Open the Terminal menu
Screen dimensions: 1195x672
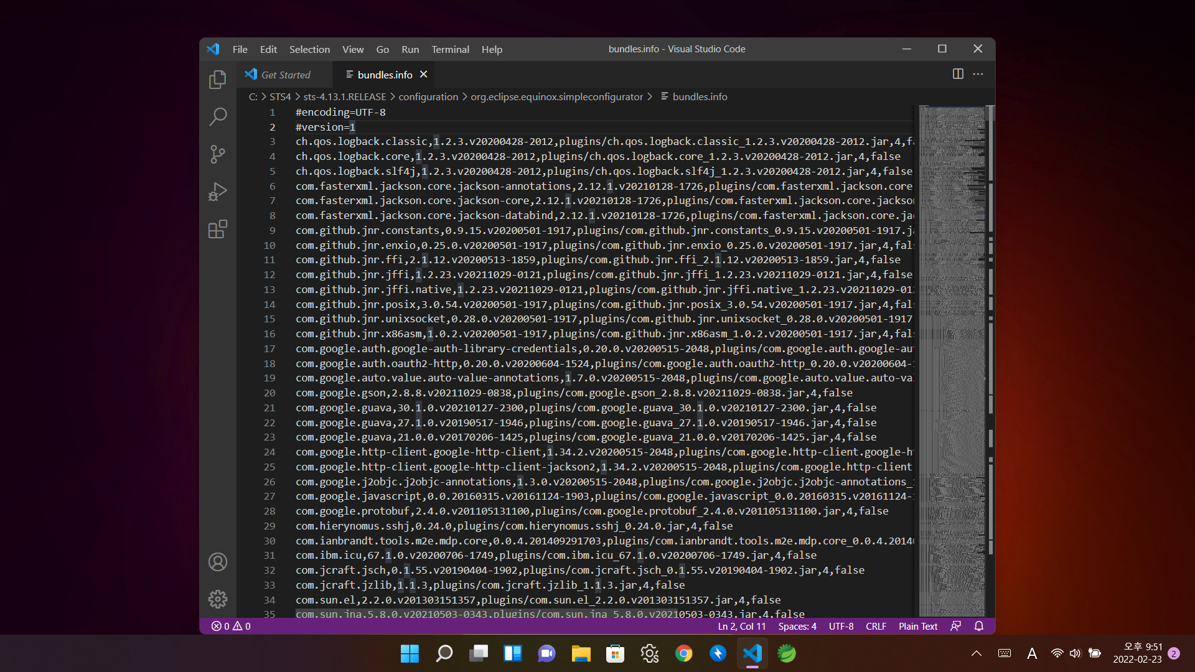pyautogui.click(x=450, y=49)
